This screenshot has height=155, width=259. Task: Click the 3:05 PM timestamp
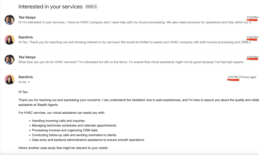[x=252, y=17]
